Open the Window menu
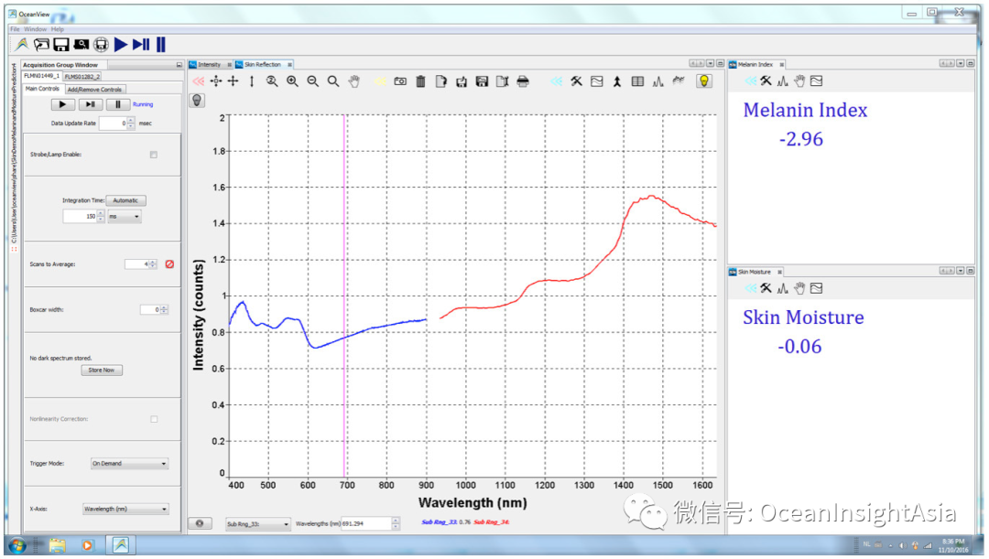The height and width of the screenshot is (559, 989). [36, 29]
